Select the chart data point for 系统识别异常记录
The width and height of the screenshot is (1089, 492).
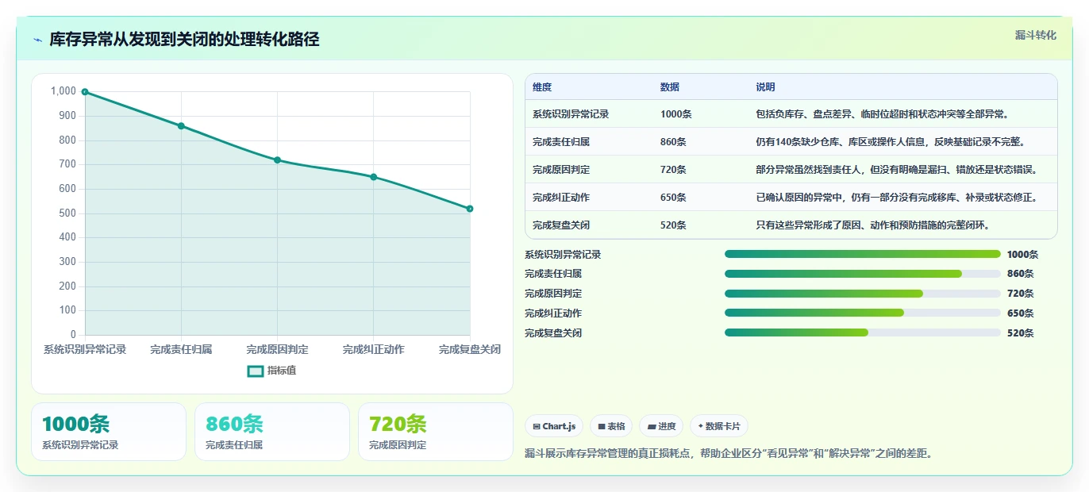pyautogui.click(x=85, y=92)
